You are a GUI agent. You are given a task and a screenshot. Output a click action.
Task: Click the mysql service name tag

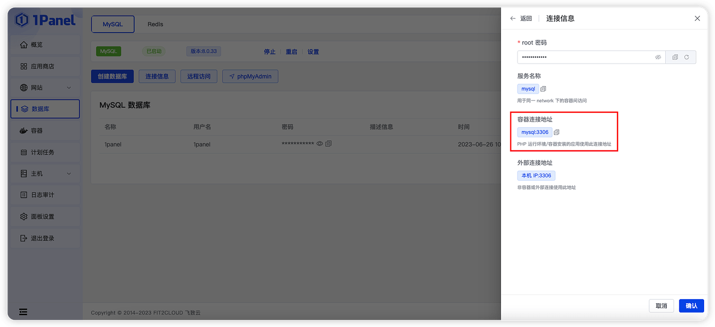point(528,89)
